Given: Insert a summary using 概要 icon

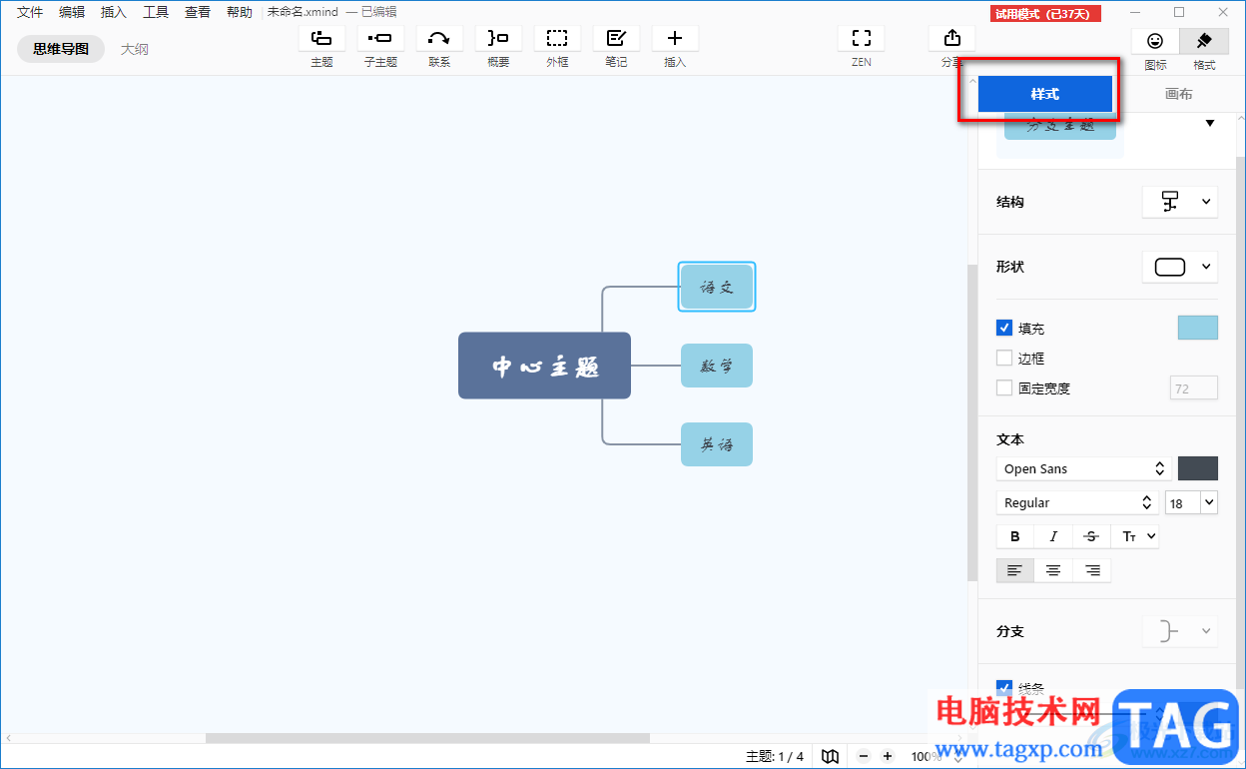Looking at the screenshot, I should pyautogui.click(x=498, y=38).
